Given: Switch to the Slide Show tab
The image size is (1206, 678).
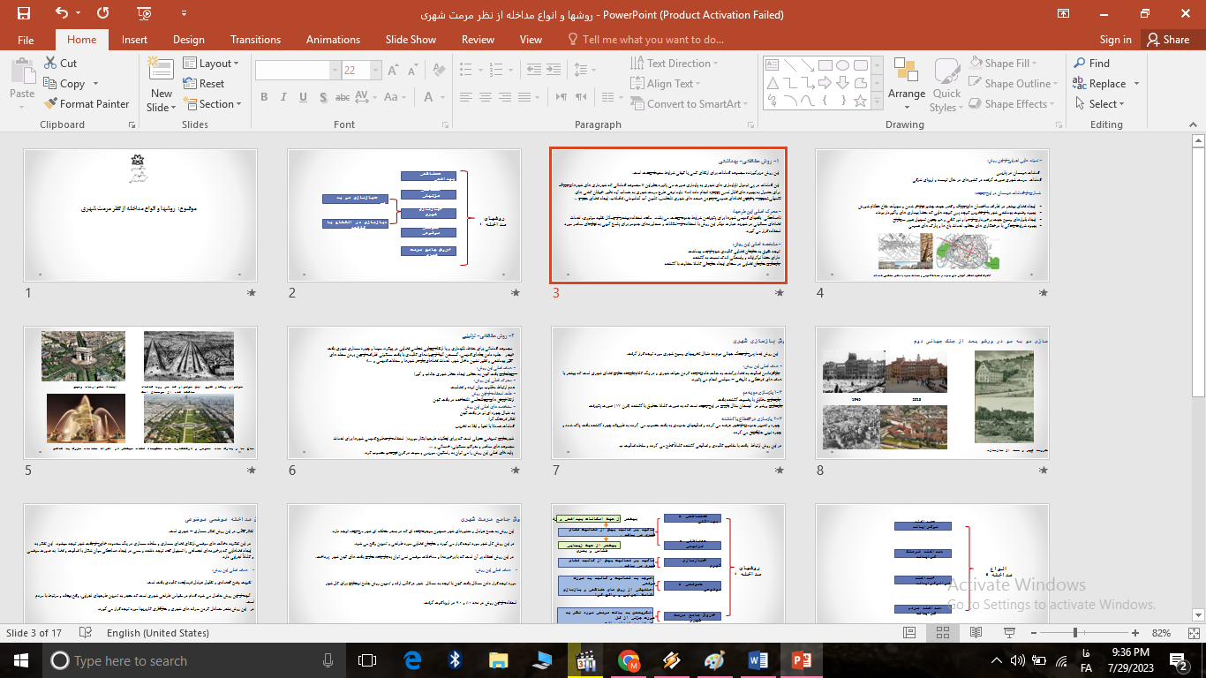Looking at the screenshot, I should point(411,40).
